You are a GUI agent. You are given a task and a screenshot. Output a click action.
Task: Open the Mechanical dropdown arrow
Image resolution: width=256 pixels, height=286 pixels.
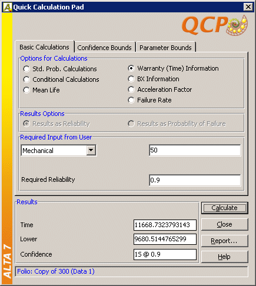click(91, 150)
